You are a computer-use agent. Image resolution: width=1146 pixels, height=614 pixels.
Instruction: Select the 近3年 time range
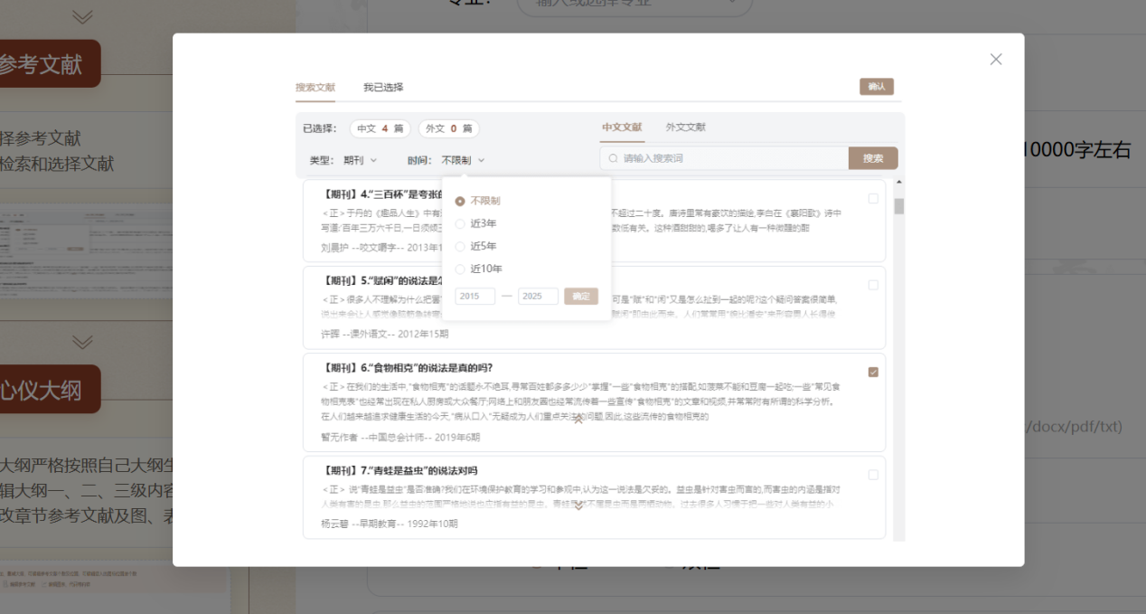tap(476, 223)
